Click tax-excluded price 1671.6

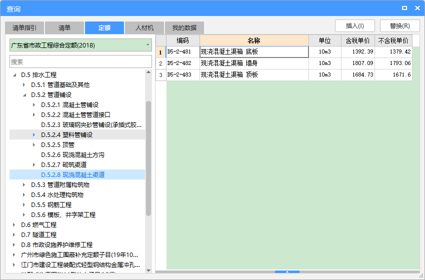(393, 75)
